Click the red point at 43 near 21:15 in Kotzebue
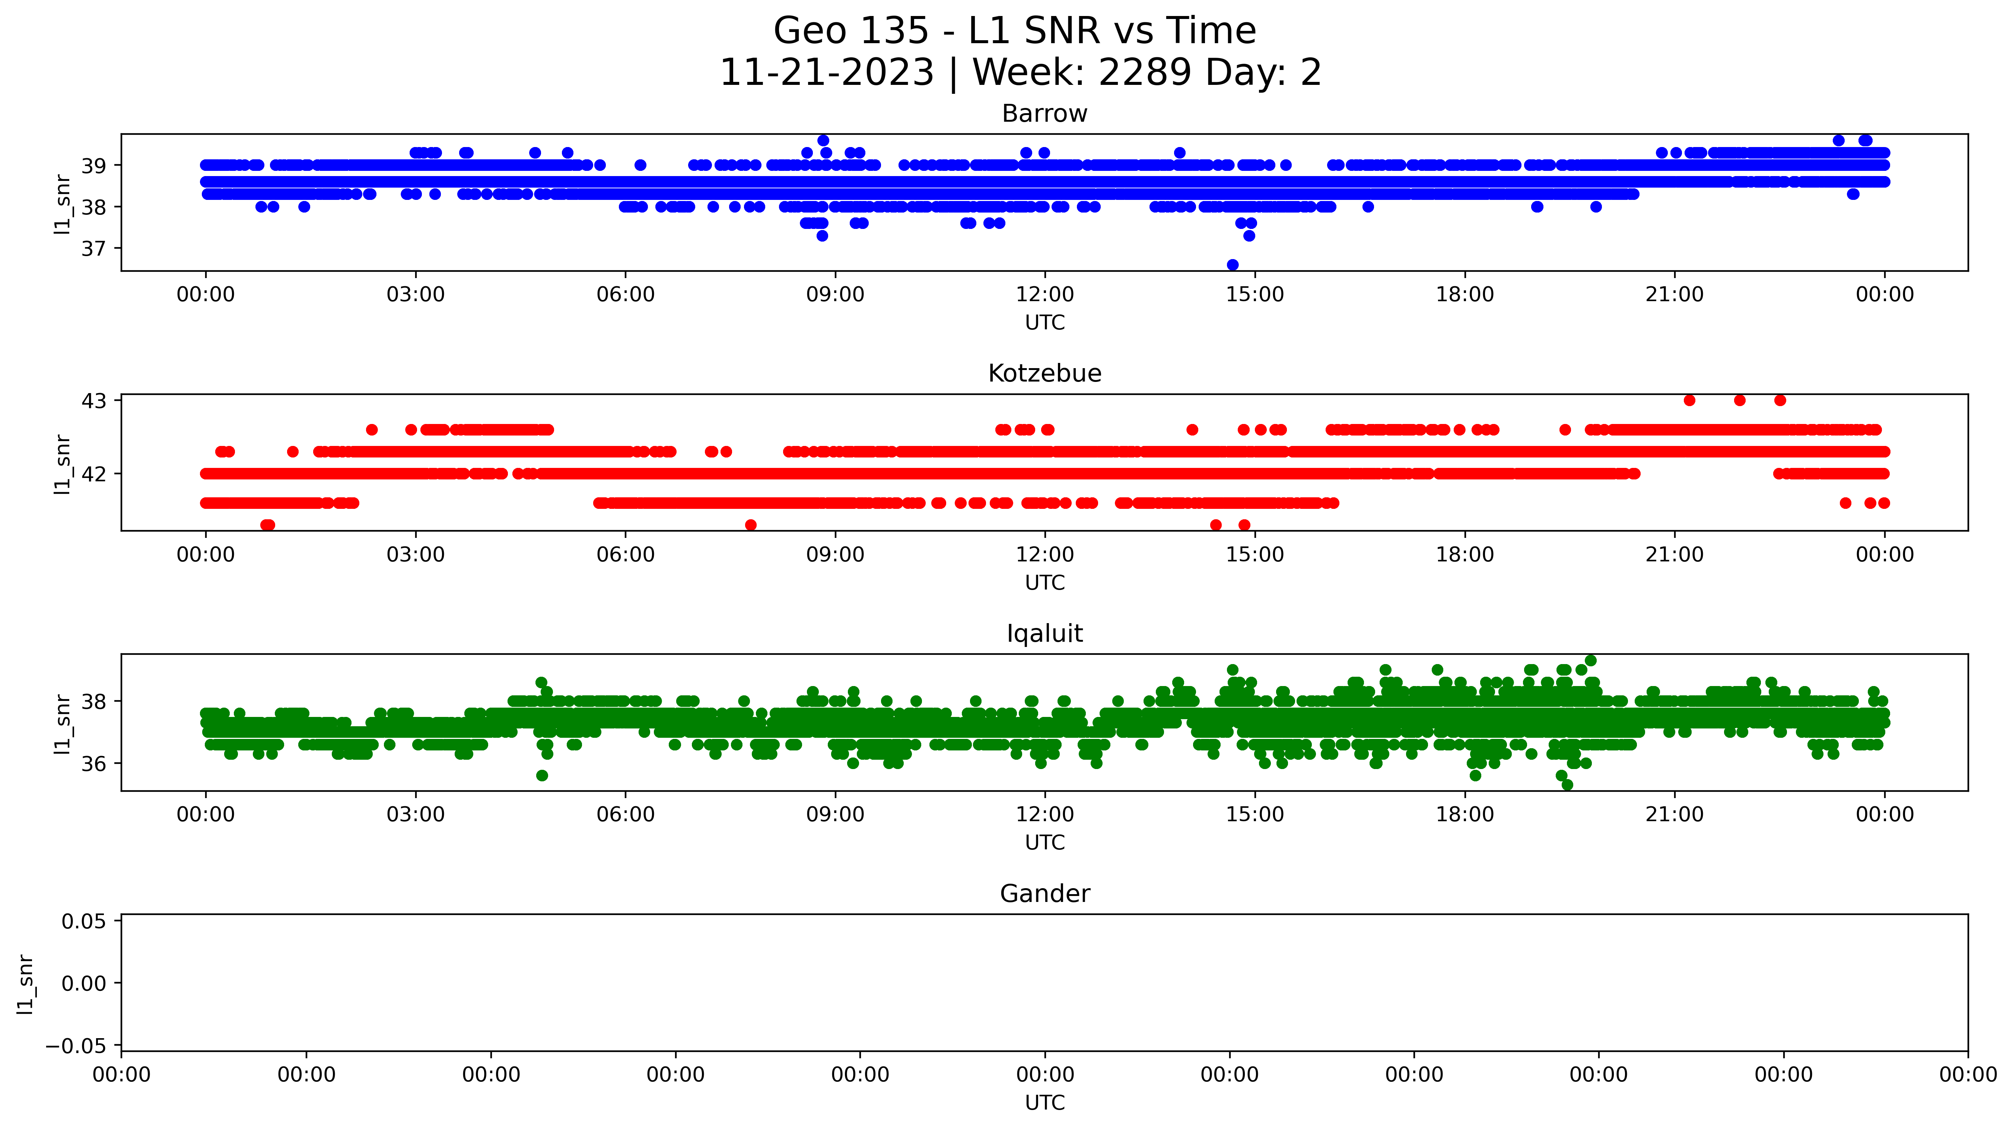The width and height of the screenshot is (2013, 1129). tap(1689, 401)
